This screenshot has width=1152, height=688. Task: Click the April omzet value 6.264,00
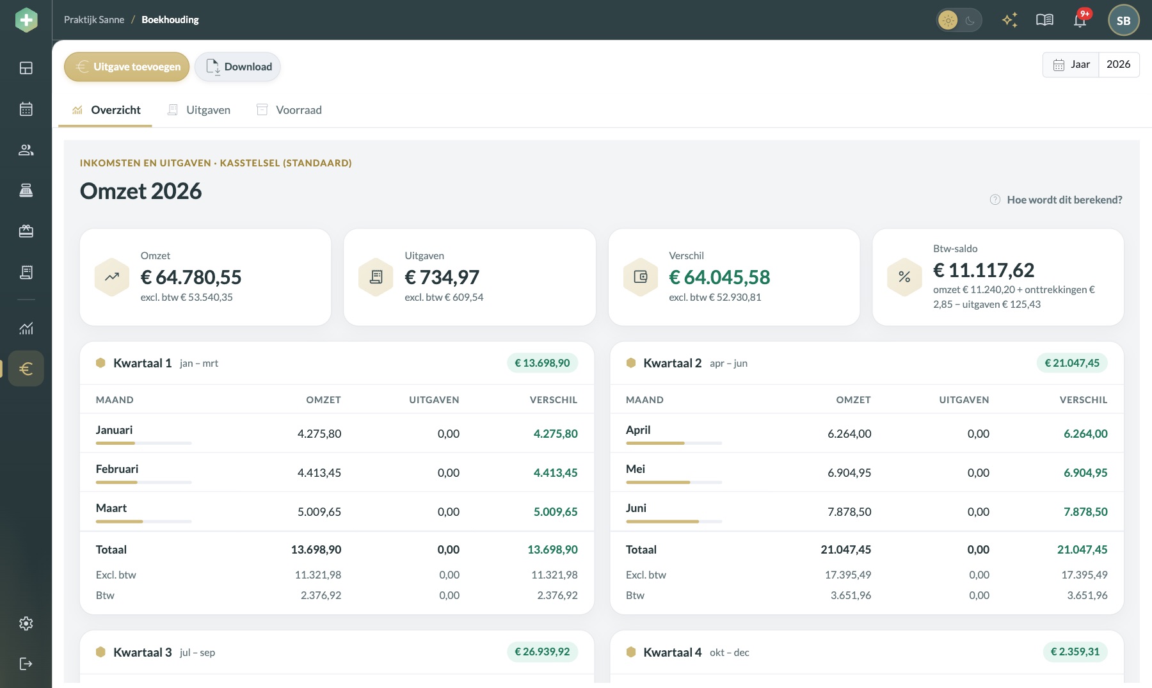click(x=849, y=434)
